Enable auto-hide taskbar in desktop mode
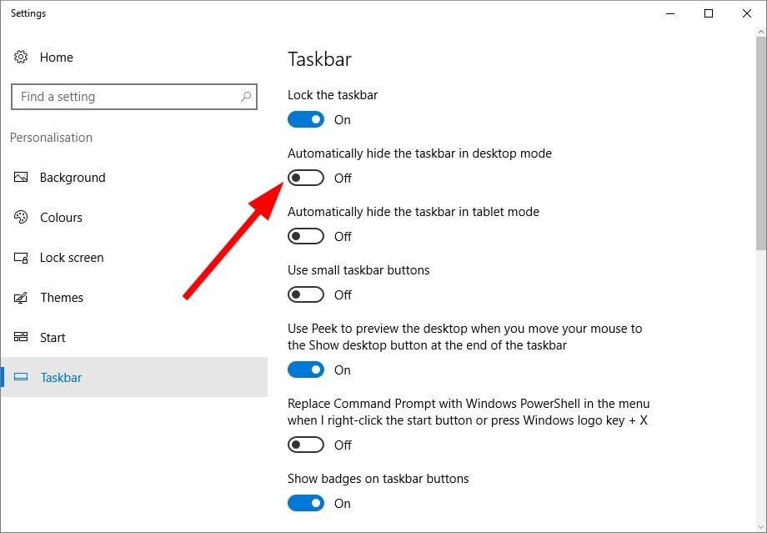Viewport: 767px width, 533px height. (x=306, y=178)
